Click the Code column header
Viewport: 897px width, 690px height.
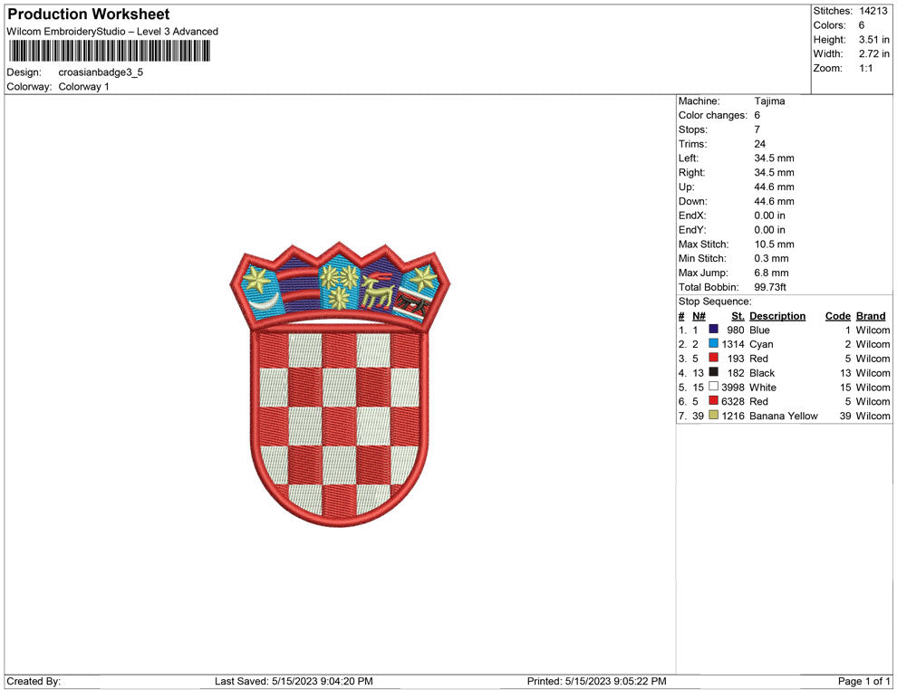pyautogui.click(x=837, y=316)
